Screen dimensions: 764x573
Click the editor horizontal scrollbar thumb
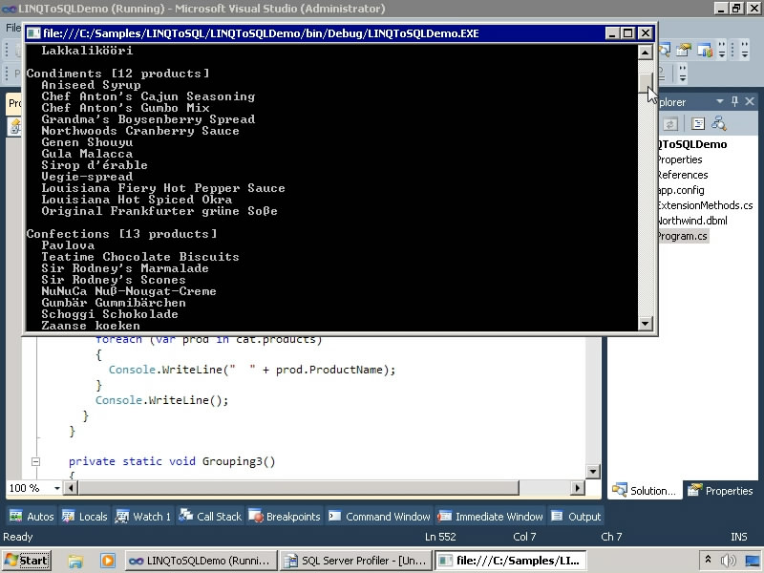[299, 487]
